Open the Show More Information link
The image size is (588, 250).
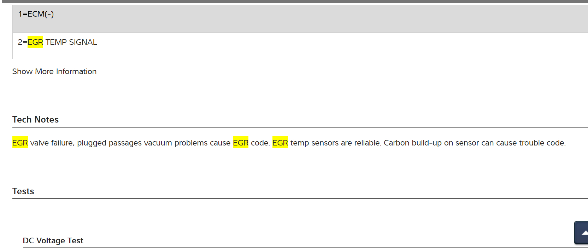click(x=54, y=72)
